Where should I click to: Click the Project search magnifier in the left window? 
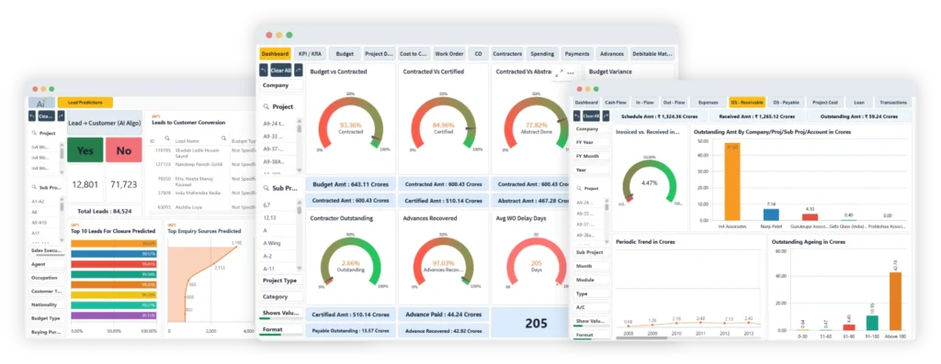[x=34, y=133]
